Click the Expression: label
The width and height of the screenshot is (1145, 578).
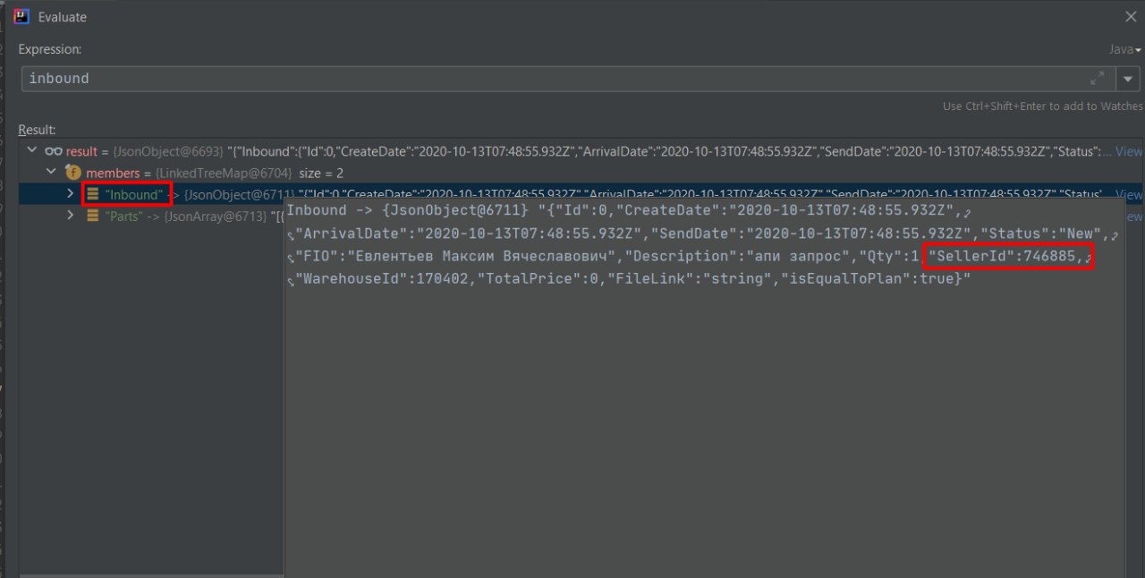pos(49,49)
